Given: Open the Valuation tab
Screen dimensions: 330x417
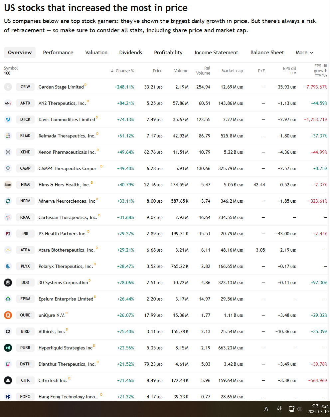Looking at the screenshot, I should [x=96, y=53].
